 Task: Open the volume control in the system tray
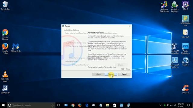171,105
